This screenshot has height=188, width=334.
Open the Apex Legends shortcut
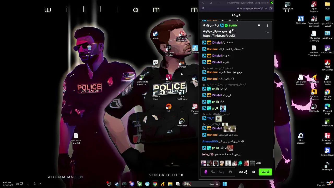[314, 7]
